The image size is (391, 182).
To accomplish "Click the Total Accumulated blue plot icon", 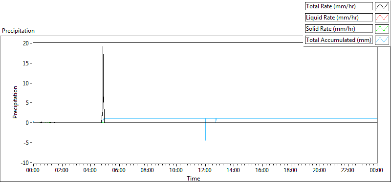I will coord(382,40).
